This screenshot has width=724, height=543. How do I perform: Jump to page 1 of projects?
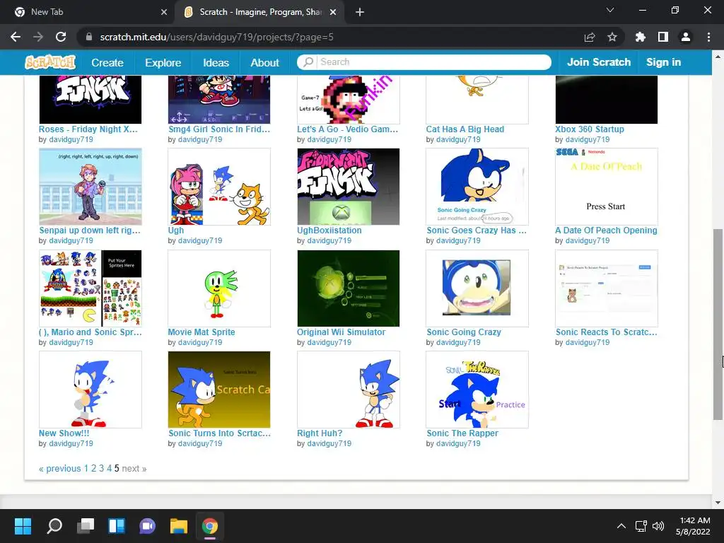[x=86, y=468]
